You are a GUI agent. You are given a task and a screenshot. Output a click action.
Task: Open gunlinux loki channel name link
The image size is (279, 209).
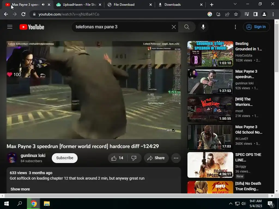click(33, 155)
